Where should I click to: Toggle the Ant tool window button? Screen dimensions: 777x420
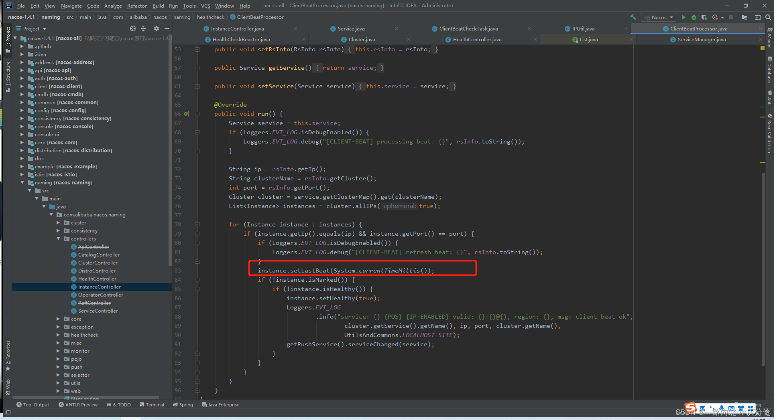(x=769, y=97)
